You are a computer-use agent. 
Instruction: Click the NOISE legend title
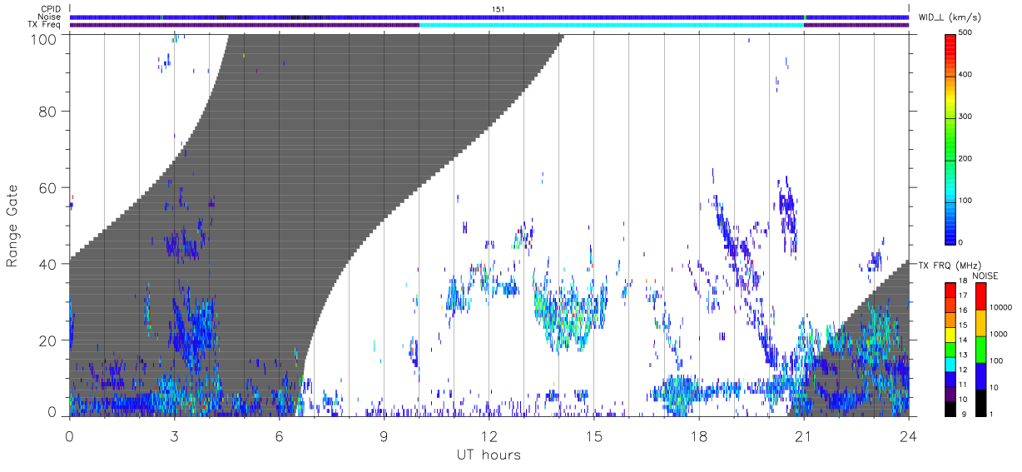click(x=985, y=276)
